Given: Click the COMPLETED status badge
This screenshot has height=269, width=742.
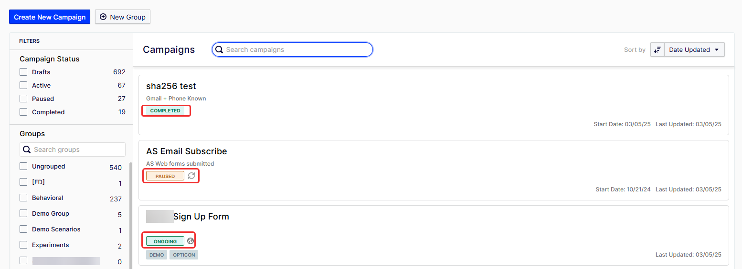Looking at the screenshot, I should (x=165, y=111).
